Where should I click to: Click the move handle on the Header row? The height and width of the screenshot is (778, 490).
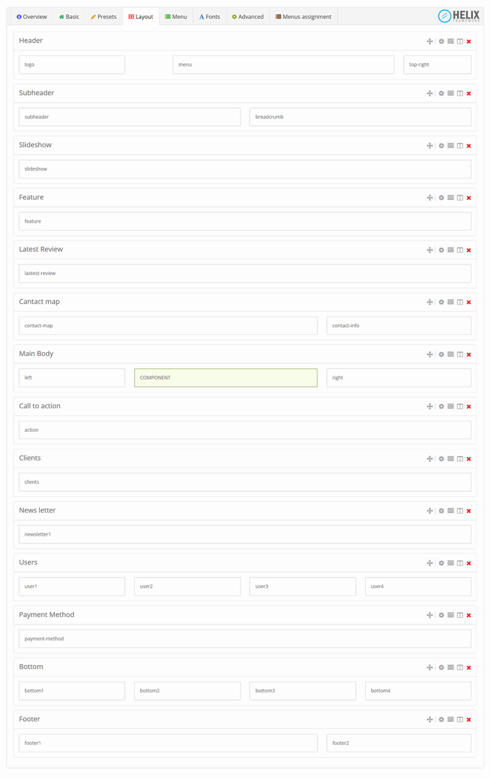[429, 41]
